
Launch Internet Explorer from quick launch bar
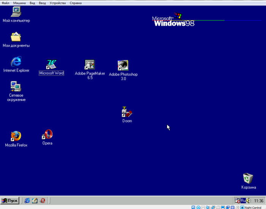[27, 201]
